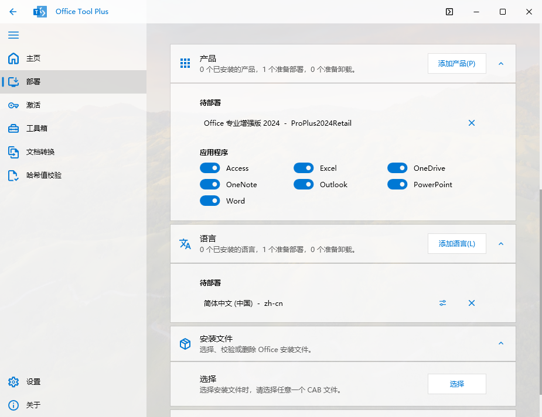Select 部署 in the sidebar
The height and width of the screenshot is (417, 542).
coord(73,82)
